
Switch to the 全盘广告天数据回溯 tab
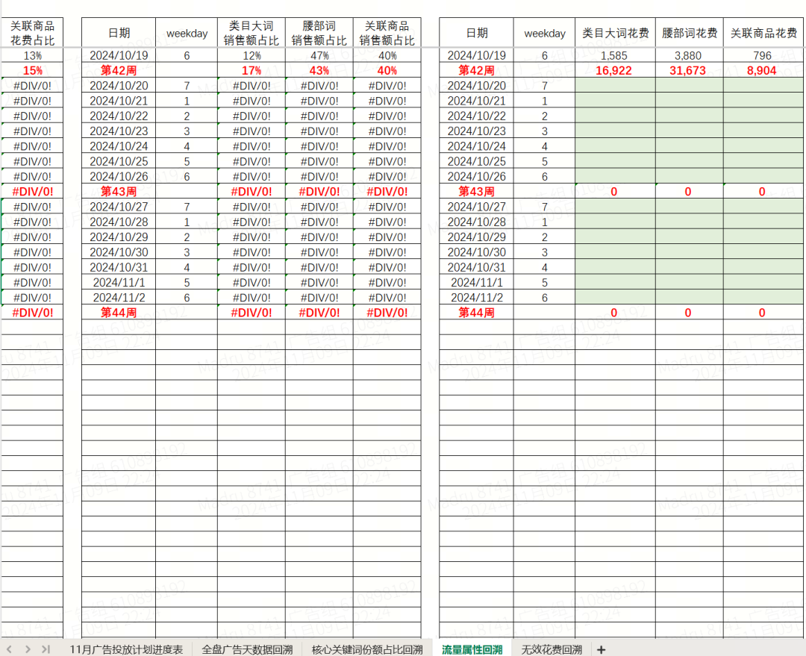coord(247,649)
